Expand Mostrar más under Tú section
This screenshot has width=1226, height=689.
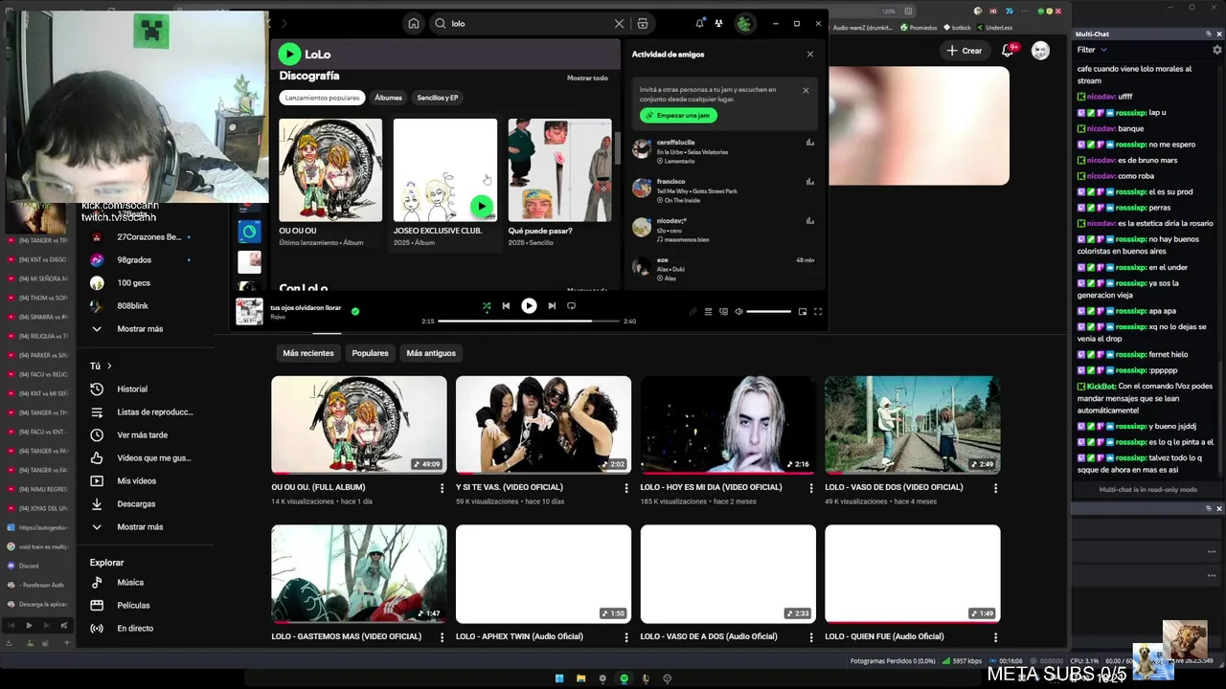tap(140, 527)
